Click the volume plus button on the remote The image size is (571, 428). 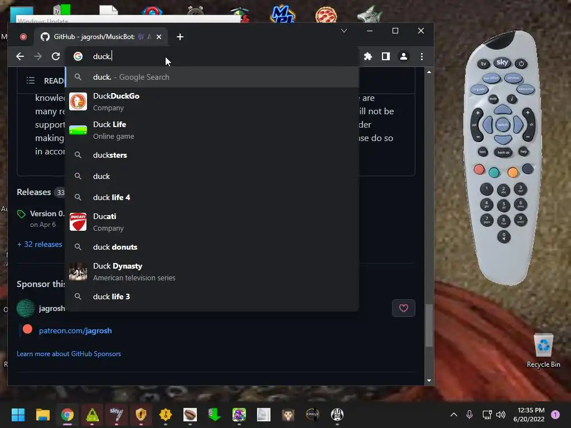(477, 113)
